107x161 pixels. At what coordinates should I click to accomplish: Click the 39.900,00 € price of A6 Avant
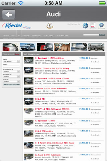[84, 155]
